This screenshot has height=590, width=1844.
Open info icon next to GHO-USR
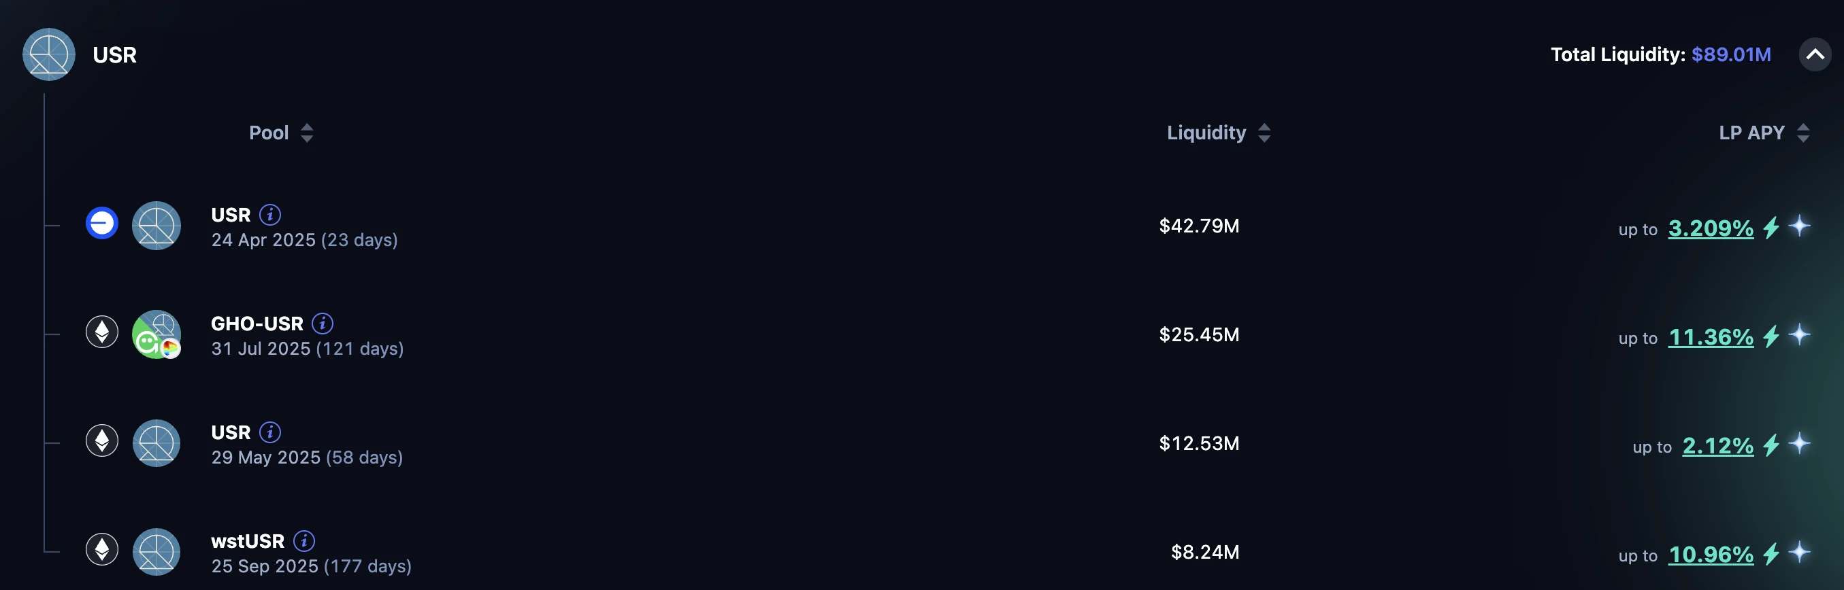coord(322,324)
